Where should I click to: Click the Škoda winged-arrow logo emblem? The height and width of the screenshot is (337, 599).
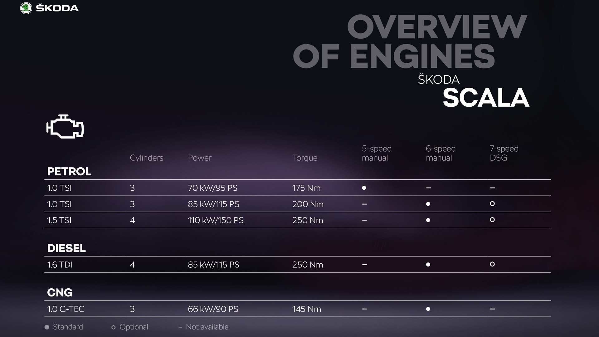tap(26, 8)
